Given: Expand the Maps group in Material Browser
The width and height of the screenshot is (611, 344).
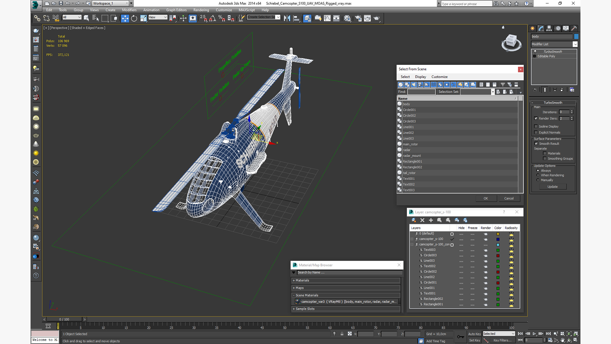Looking at the screenshot, I should (x=293, y=288).
